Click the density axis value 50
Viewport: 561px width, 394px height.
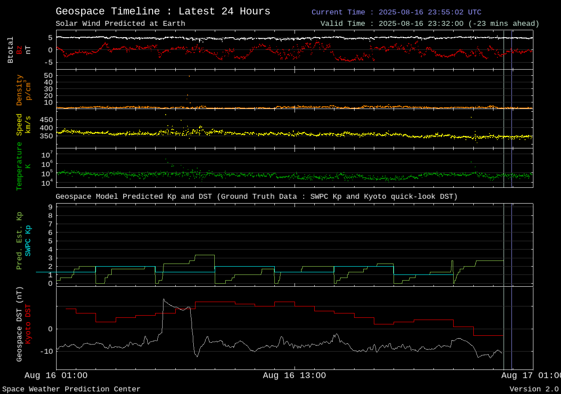[x=48, y=75]
